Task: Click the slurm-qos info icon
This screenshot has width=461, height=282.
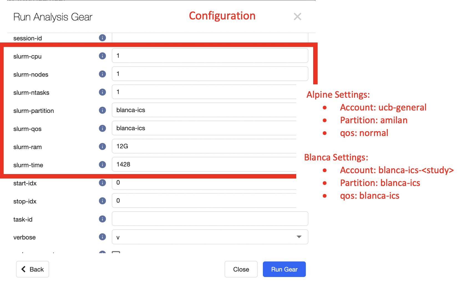Action: tap(102, 128)
